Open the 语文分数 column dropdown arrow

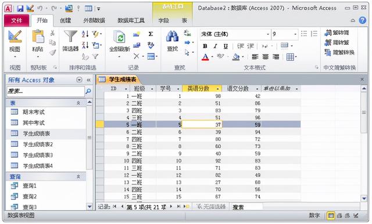257,89
